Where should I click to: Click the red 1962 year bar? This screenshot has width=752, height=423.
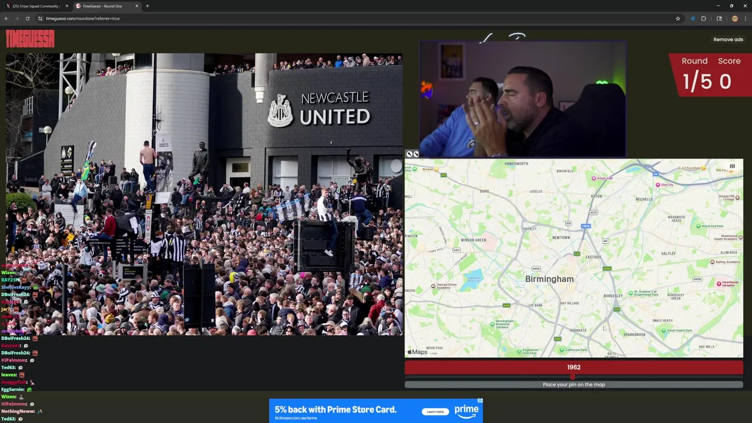pyautogui.click(x=573, y=367)
